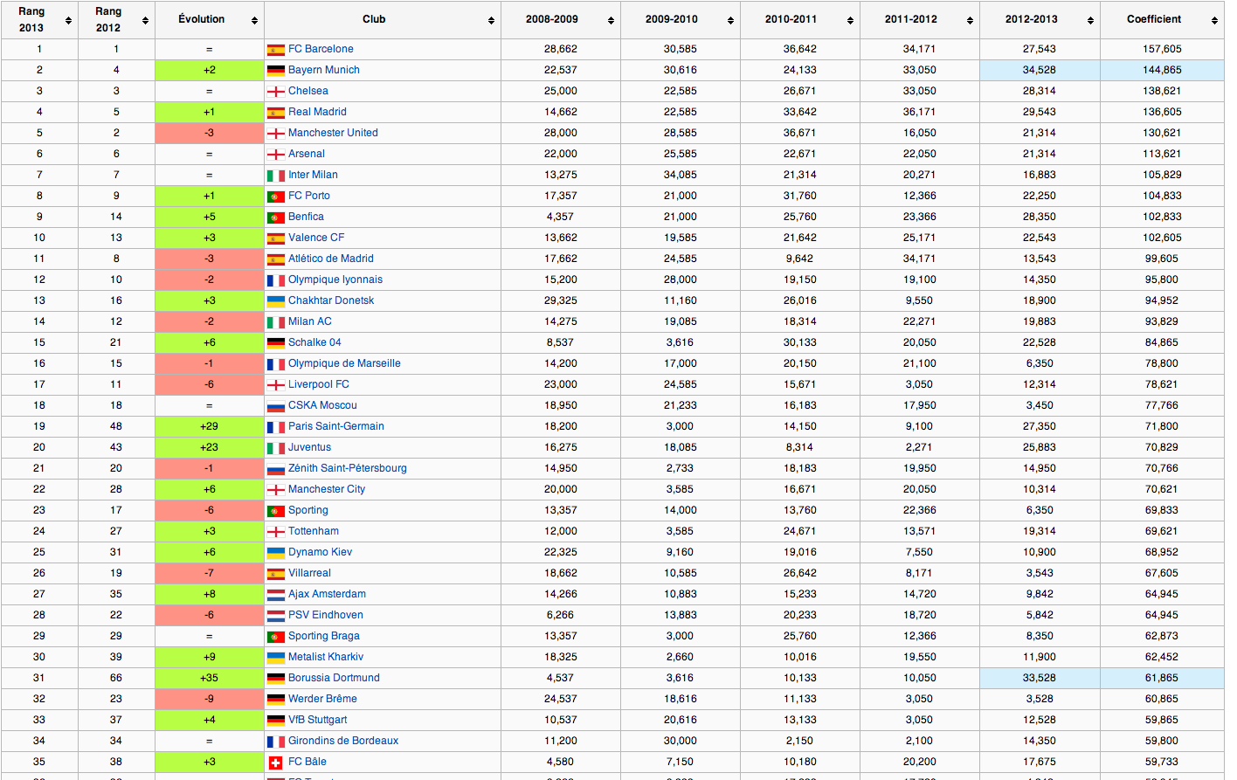Sort by 2010-2011 column arrows
Screen dimensions: 1237x780
(850, 20)
